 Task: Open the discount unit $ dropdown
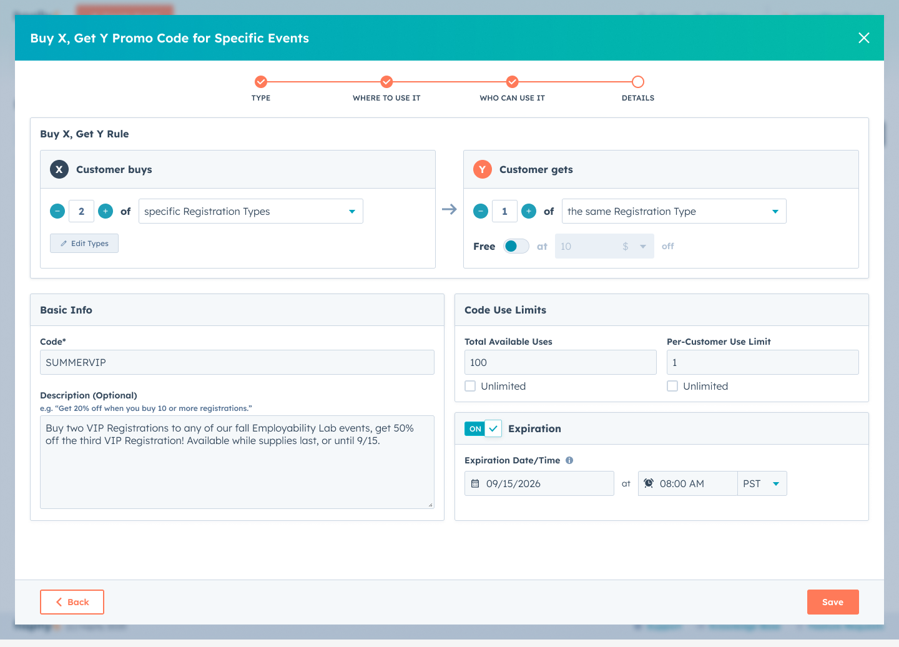[634, 246]
